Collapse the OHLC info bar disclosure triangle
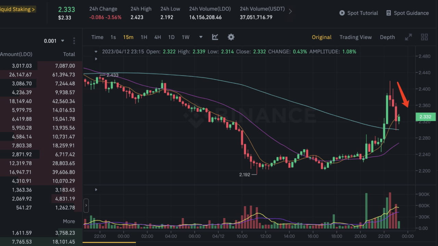The height and width of the screenshot is (246, 438). [96, 51]
